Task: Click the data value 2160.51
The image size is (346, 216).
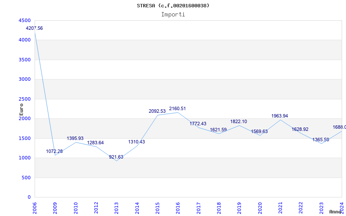Action: coord(177,108)
